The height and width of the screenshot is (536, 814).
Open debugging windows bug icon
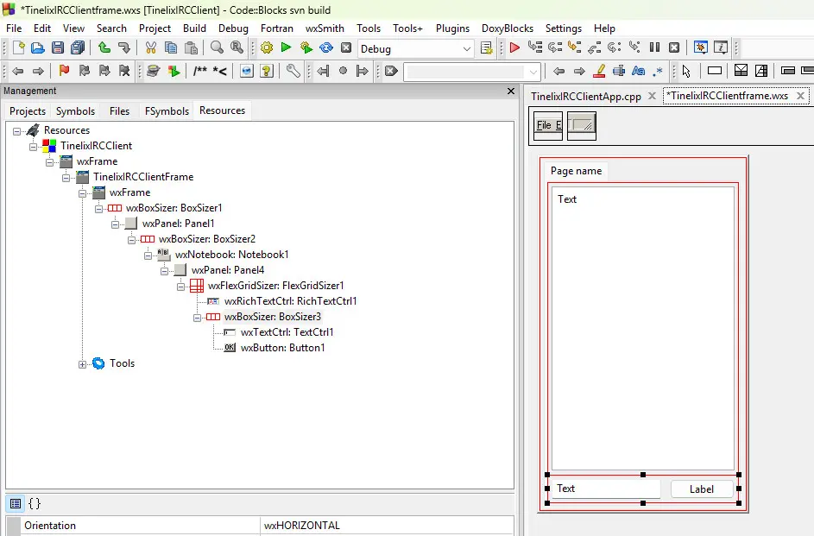[x=700, y=47]
